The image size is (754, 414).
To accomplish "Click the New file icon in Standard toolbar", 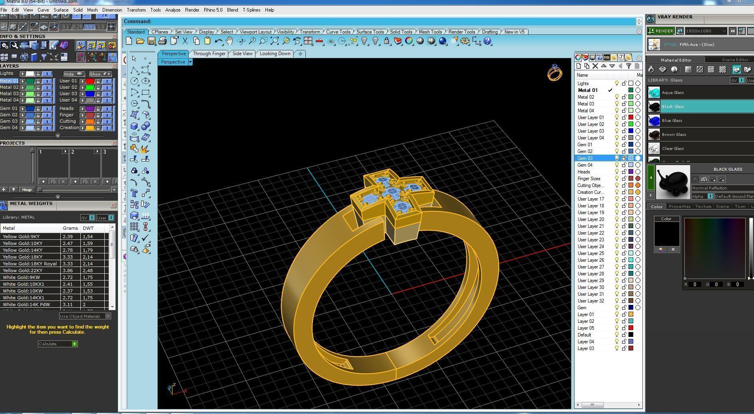I will 129,41.
